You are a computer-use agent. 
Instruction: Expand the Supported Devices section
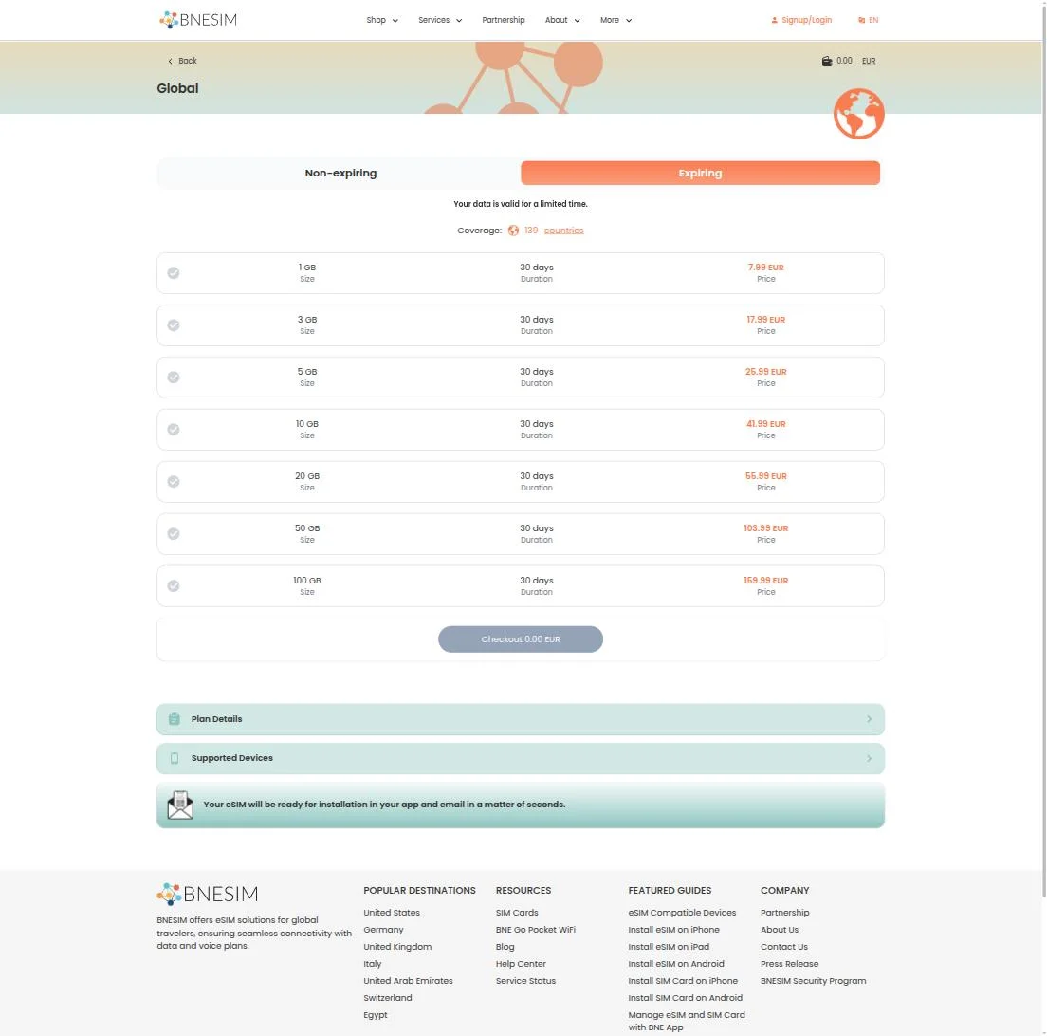[x=520, y=758]
